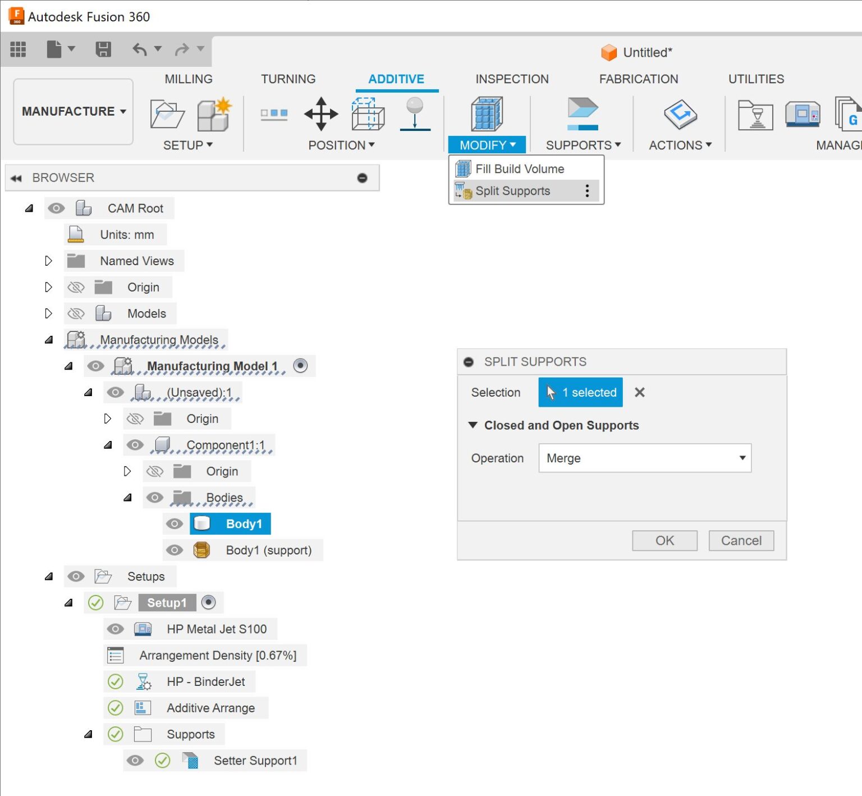
Task: Click the Generate icon under Actions
Action: point(680,115)
